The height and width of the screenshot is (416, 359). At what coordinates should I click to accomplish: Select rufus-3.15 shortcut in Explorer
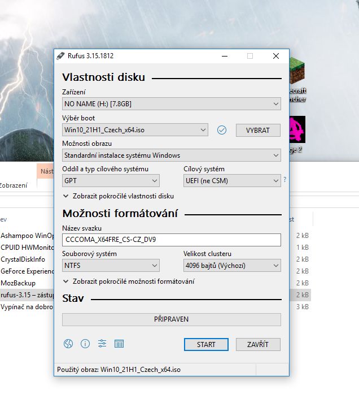[27, 294]
